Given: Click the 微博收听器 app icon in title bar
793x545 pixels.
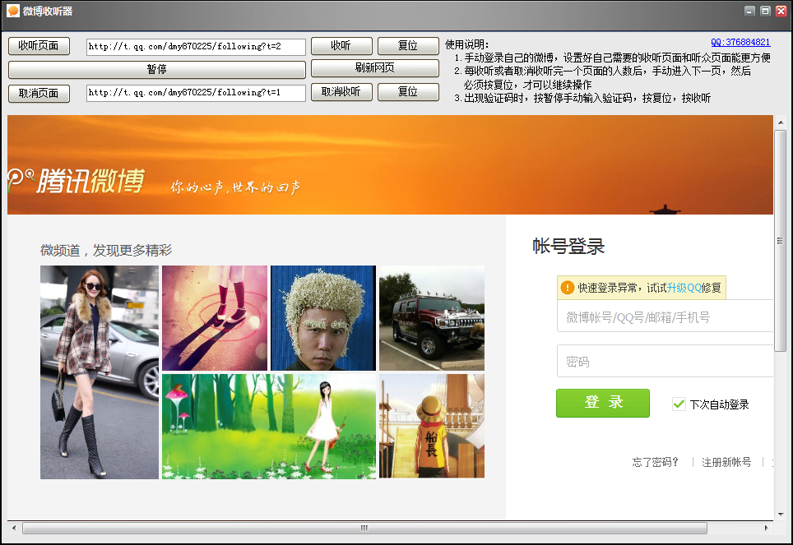Looking at the screenshot, I should coord(13,11).
